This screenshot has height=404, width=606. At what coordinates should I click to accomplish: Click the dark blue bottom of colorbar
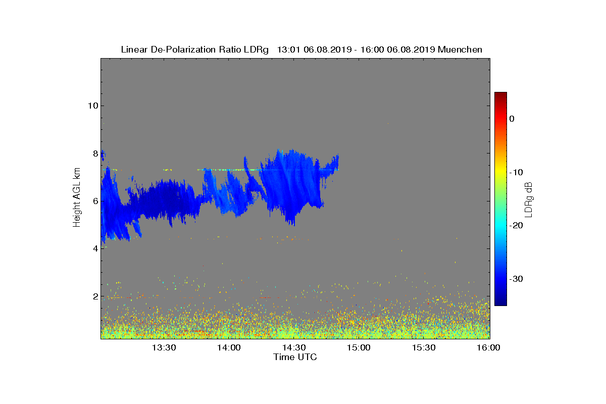point(500,302)
